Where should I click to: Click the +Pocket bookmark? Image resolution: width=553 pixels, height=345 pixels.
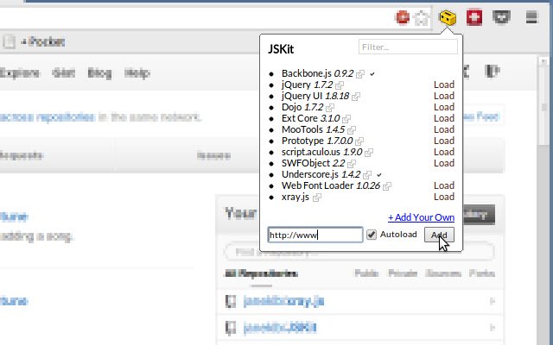(43, 42)
